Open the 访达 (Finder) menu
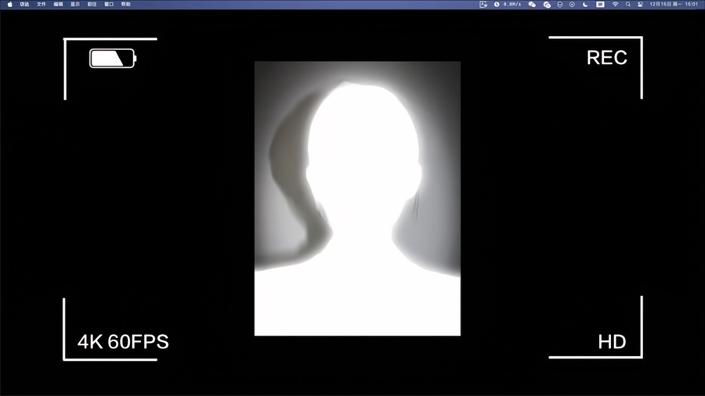Viewport: 705px width, 396px height. [x=25, y=4]
